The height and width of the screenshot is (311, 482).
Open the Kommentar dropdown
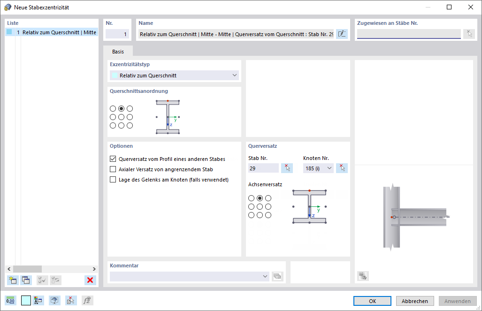265,276
